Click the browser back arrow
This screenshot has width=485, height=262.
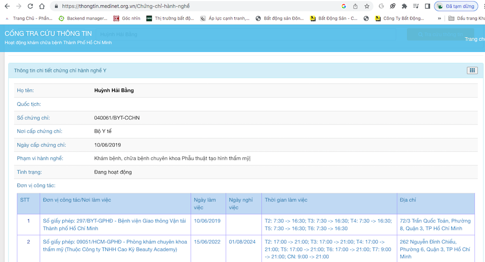pos(7,6)
